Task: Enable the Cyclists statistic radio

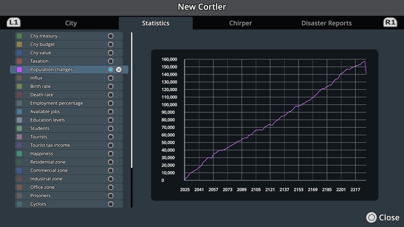Action: [110, 204]
